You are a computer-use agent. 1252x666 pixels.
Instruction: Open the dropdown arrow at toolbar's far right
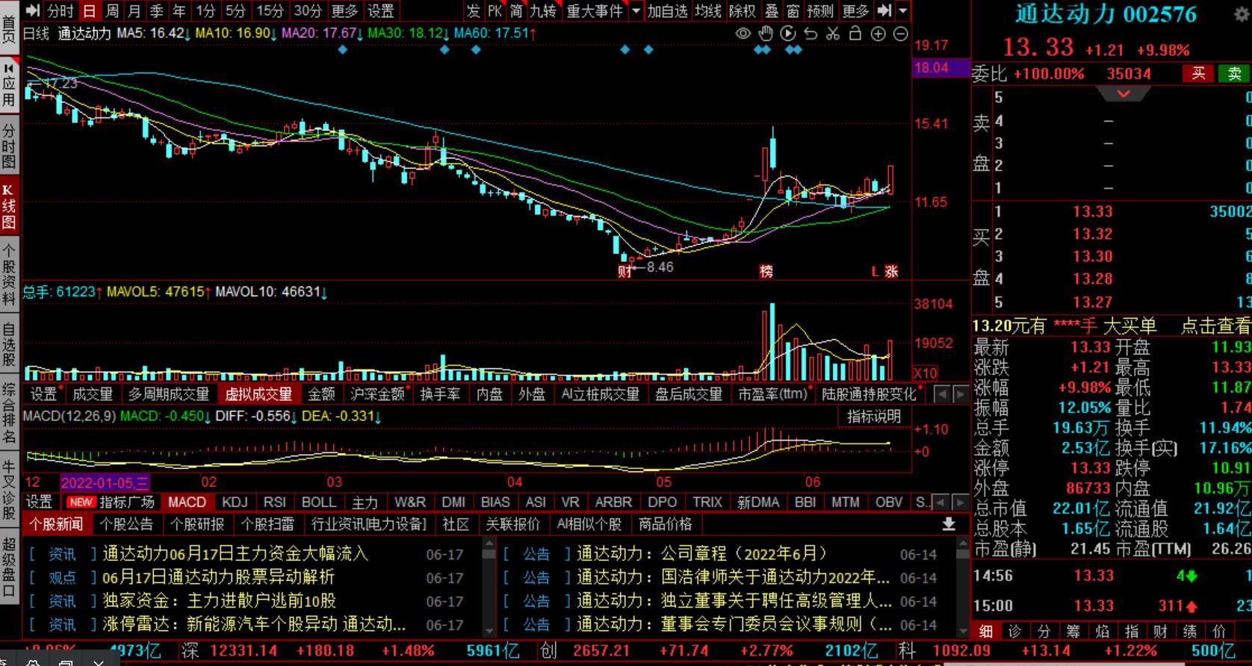(x=903, y=10)
